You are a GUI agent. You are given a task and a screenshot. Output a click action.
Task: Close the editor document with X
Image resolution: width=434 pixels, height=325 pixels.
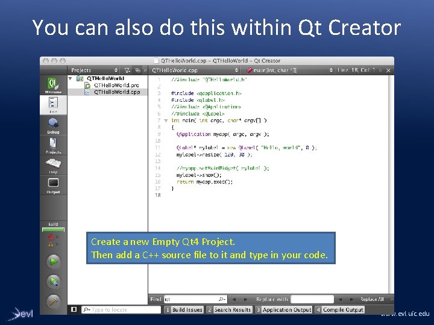388,70
